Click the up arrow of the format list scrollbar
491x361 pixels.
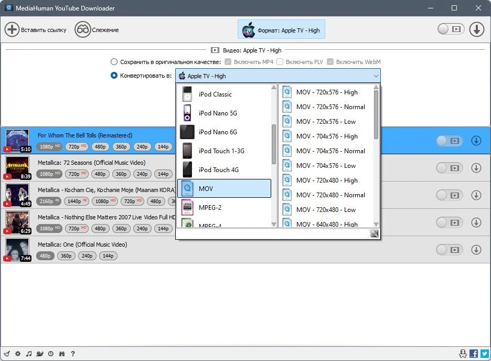pyautogui.click(x=274, y=87)
